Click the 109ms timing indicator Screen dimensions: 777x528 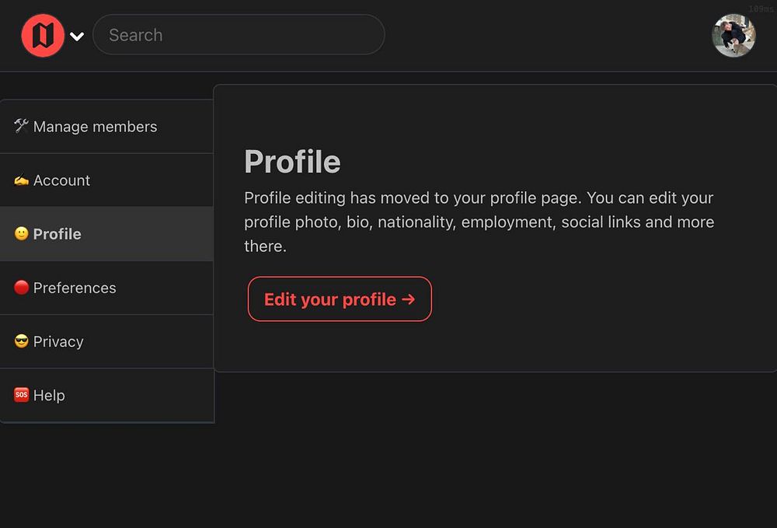point(761,9)
